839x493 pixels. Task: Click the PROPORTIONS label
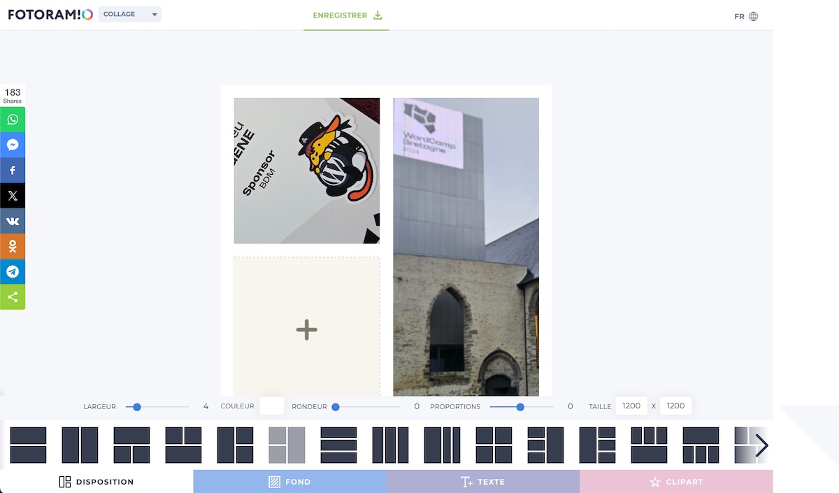click(x=455, y=406)
